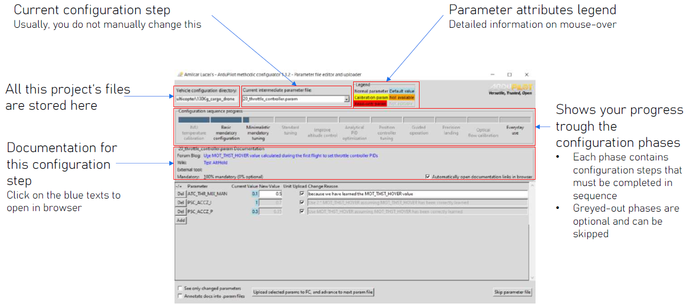Select Guided operation phase
The width and height of the screenshot is (686, 304).
tap(418, 130)
